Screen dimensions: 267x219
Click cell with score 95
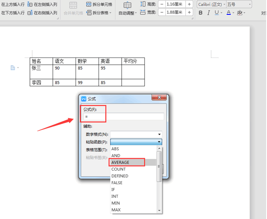point(110,71)
